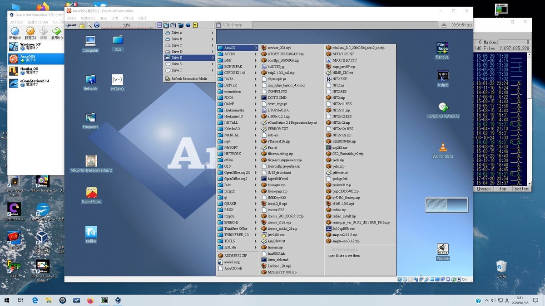
Task: Click 設定(S) gear in VirtualBox Manager
Action: [30, 34]
